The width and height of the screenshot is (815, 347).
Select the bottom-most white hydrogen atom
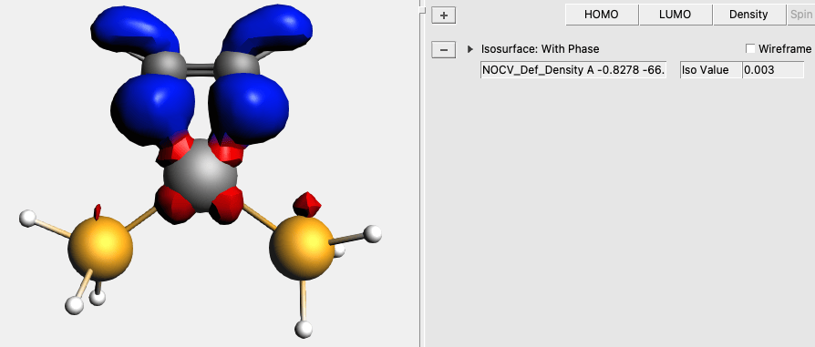304,329
